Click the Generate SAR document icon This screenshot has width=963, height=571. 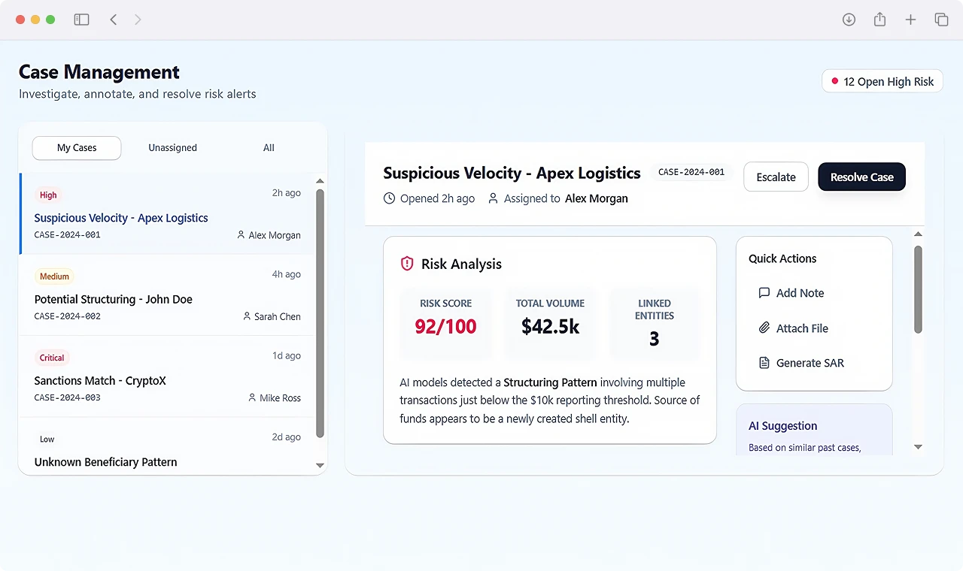764,363
